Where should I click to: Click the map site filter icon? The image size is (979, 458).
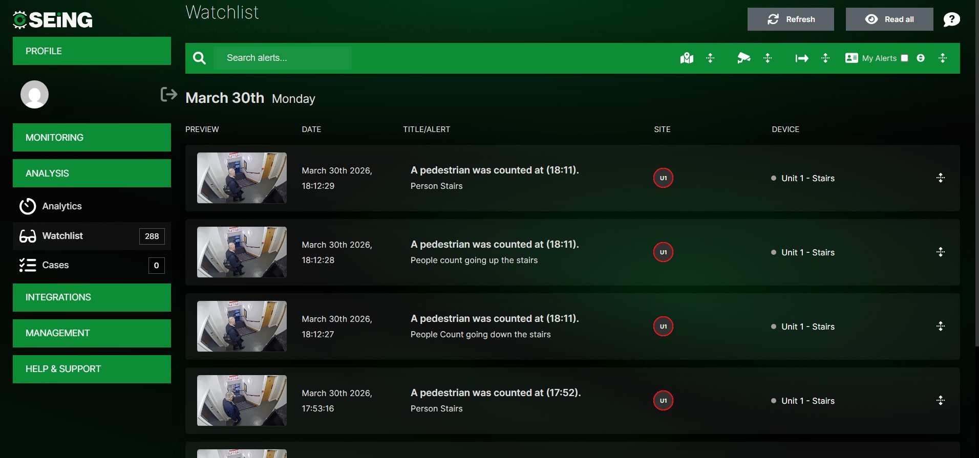tap(687, 58)
